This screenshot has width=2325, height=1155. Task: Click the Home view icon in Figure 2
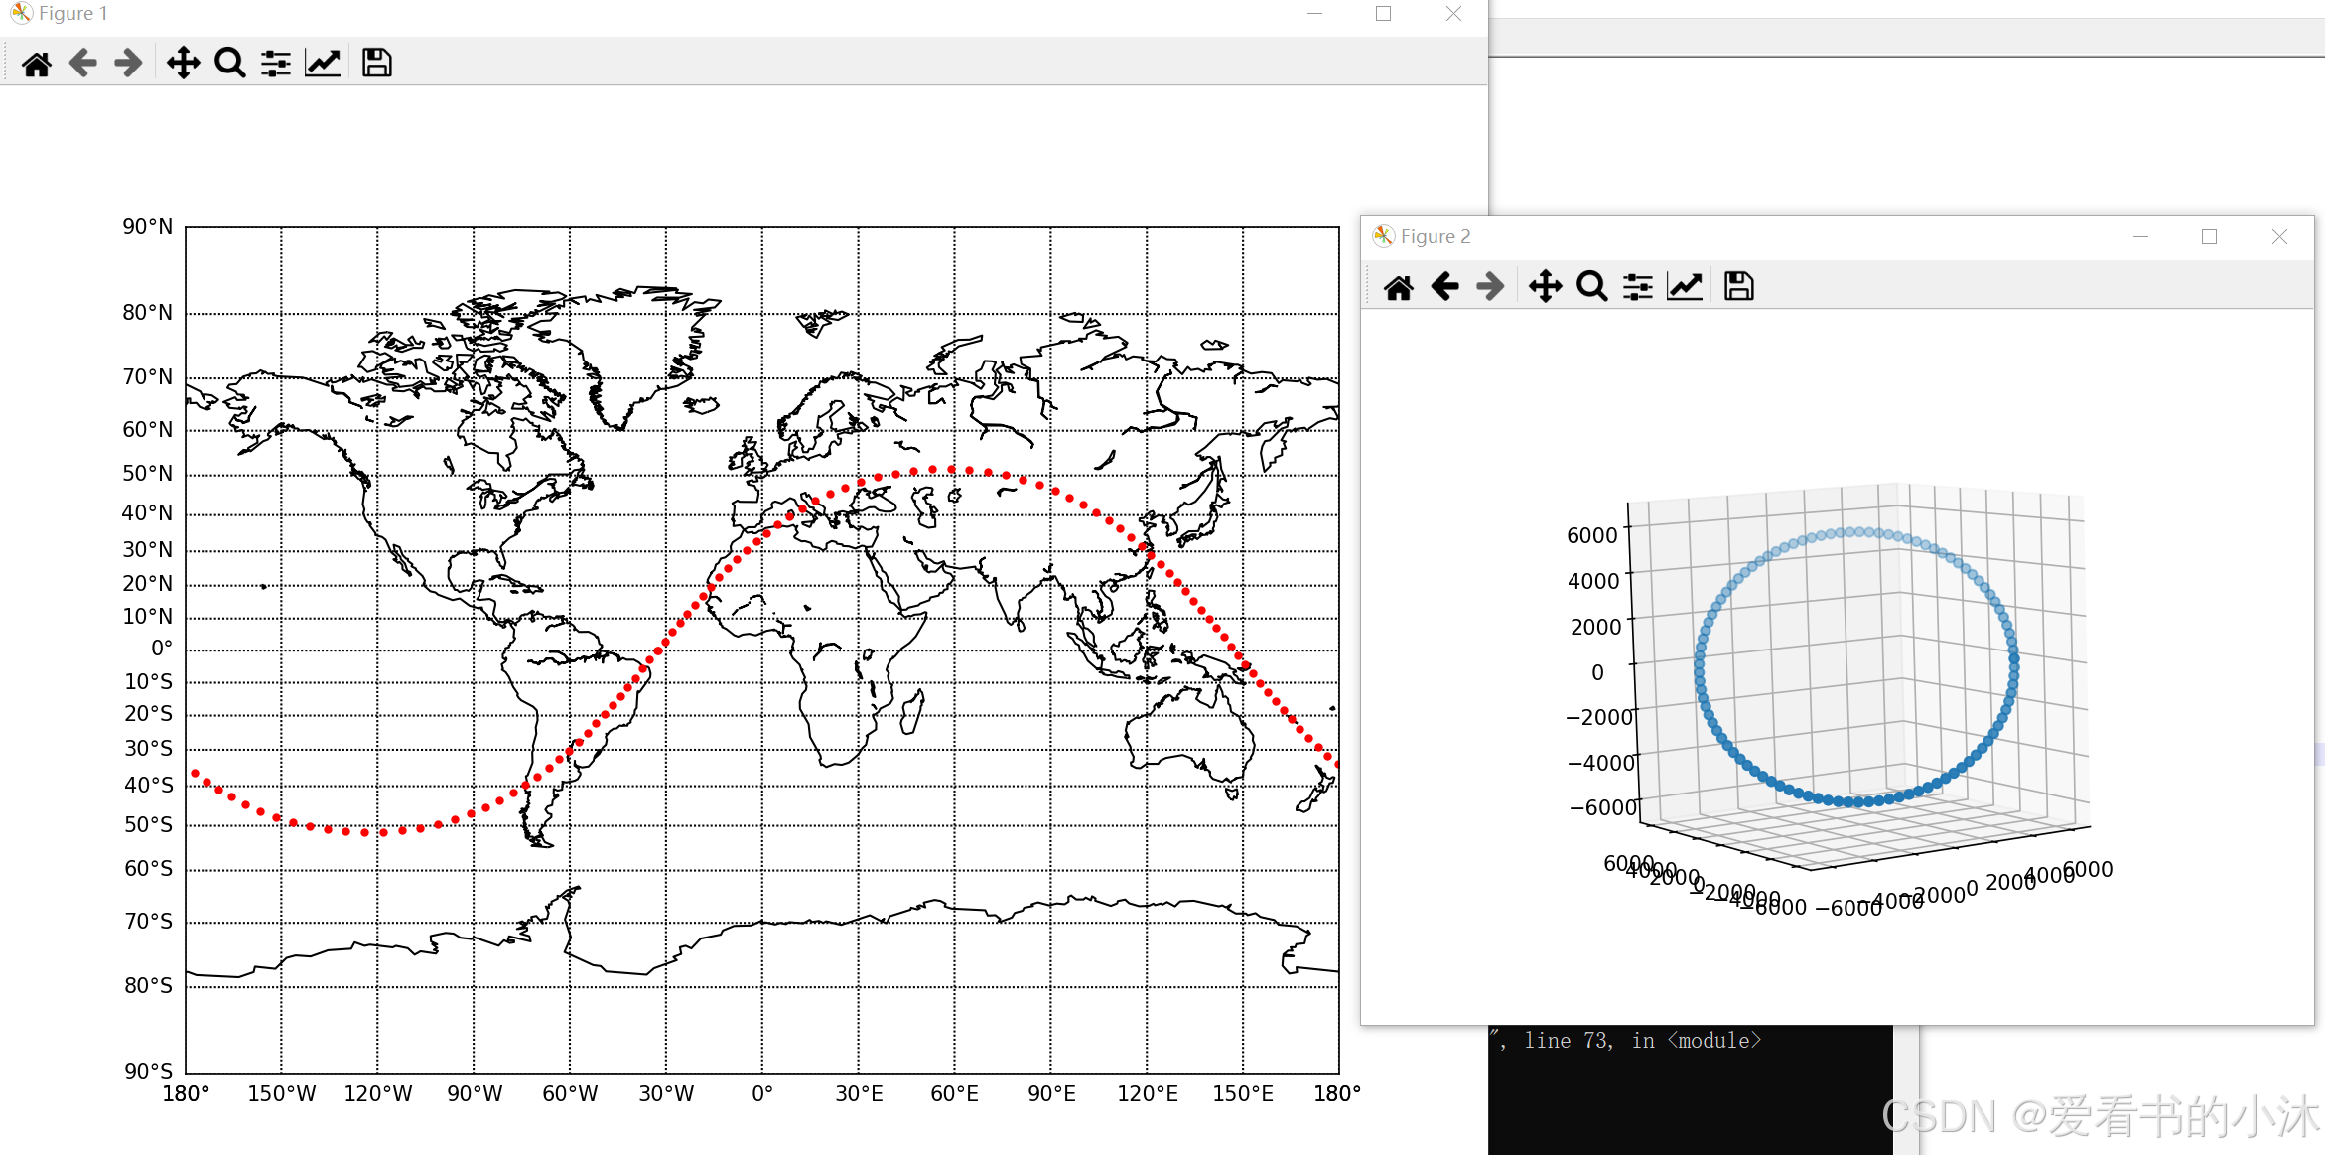(x=1400, y=285)
